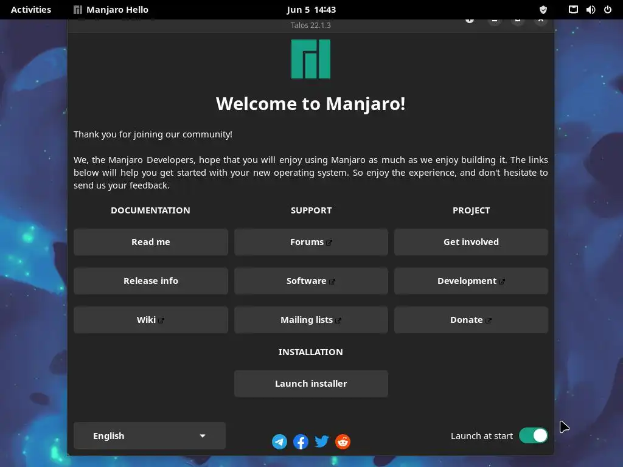Open the Activities overview
623x467 pixels.
[31, 10]
